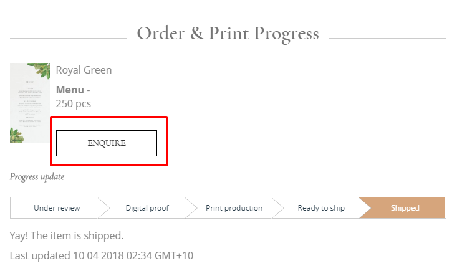Select the Royal Green product name
Image resolution: width=462 pixels, height=271 pixels.
[x=84, y=70]
